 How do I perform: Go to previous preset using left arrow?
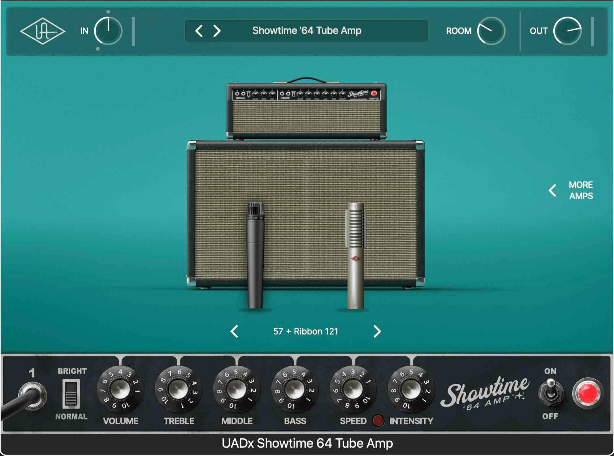tap(199, 31)
